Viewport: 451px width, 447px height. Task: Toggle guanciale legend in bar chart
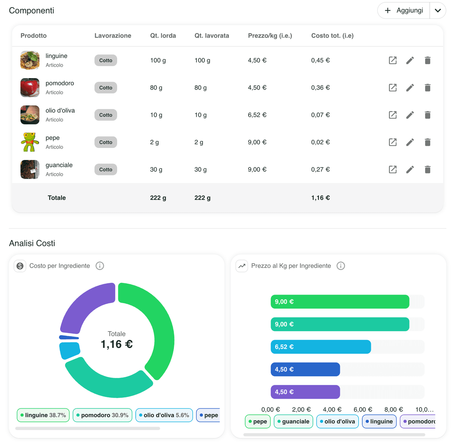(293, 421)
